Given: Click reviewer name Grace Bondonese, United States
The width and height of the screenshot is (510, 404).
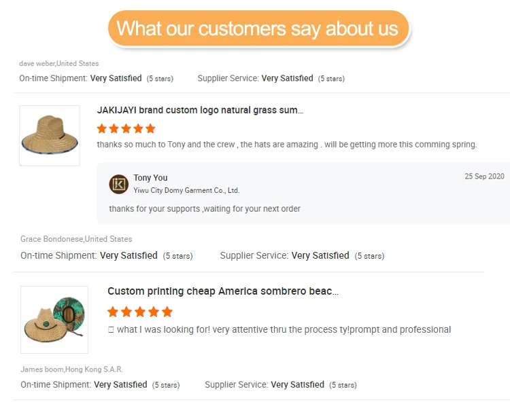Looking at the screenshot, I should coord(76,239).
